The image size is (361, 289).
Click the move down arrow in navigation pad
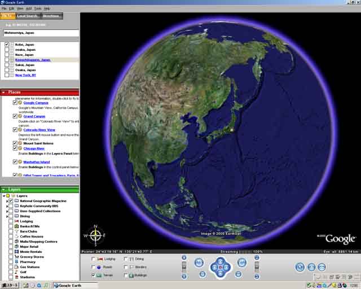221,273
